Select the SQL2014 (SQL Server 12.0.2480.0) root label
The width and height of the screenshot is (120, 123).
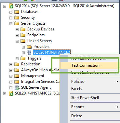[x=65, y=6]
